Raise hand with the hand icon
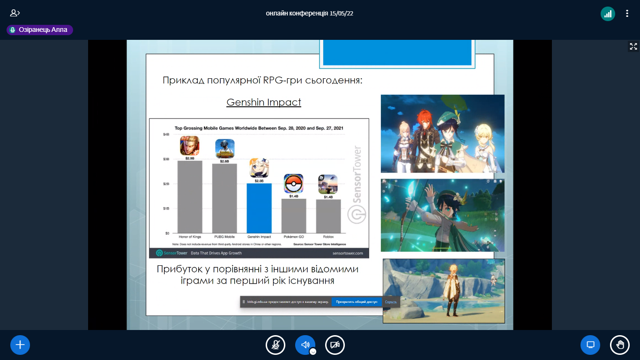The width and height of the screenshot is (640, 360). pos(620,345)
